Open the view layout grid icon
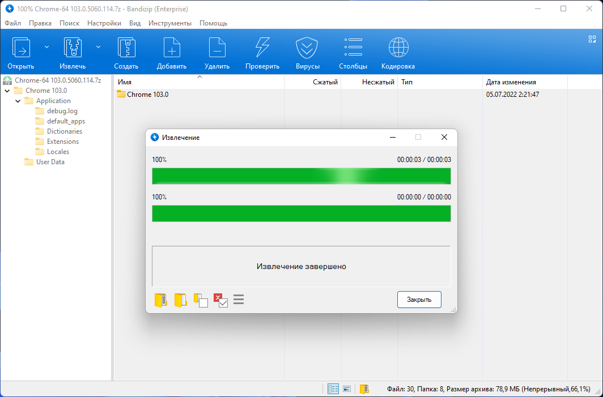Viewport: 603px width, 397px height. pyautogui.click(x=592, y=39)
